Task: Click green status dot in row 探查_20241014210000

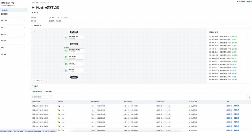Action: (x=190, y=114)
